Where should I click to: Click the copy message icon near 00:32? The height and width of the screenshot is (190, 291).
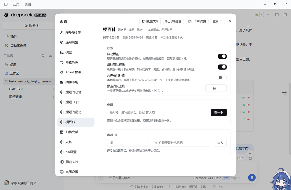pos(250,158)
